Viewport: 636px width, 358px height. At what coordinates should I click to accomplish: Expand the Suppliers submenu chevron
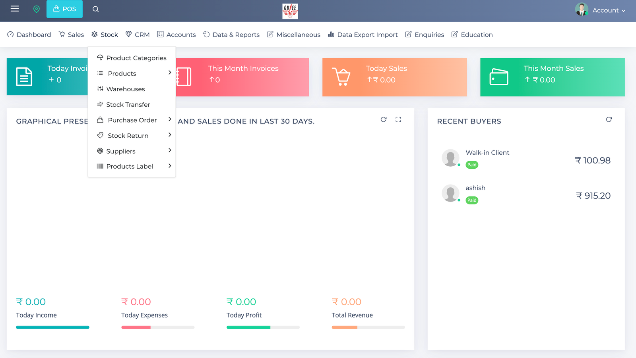170,150
